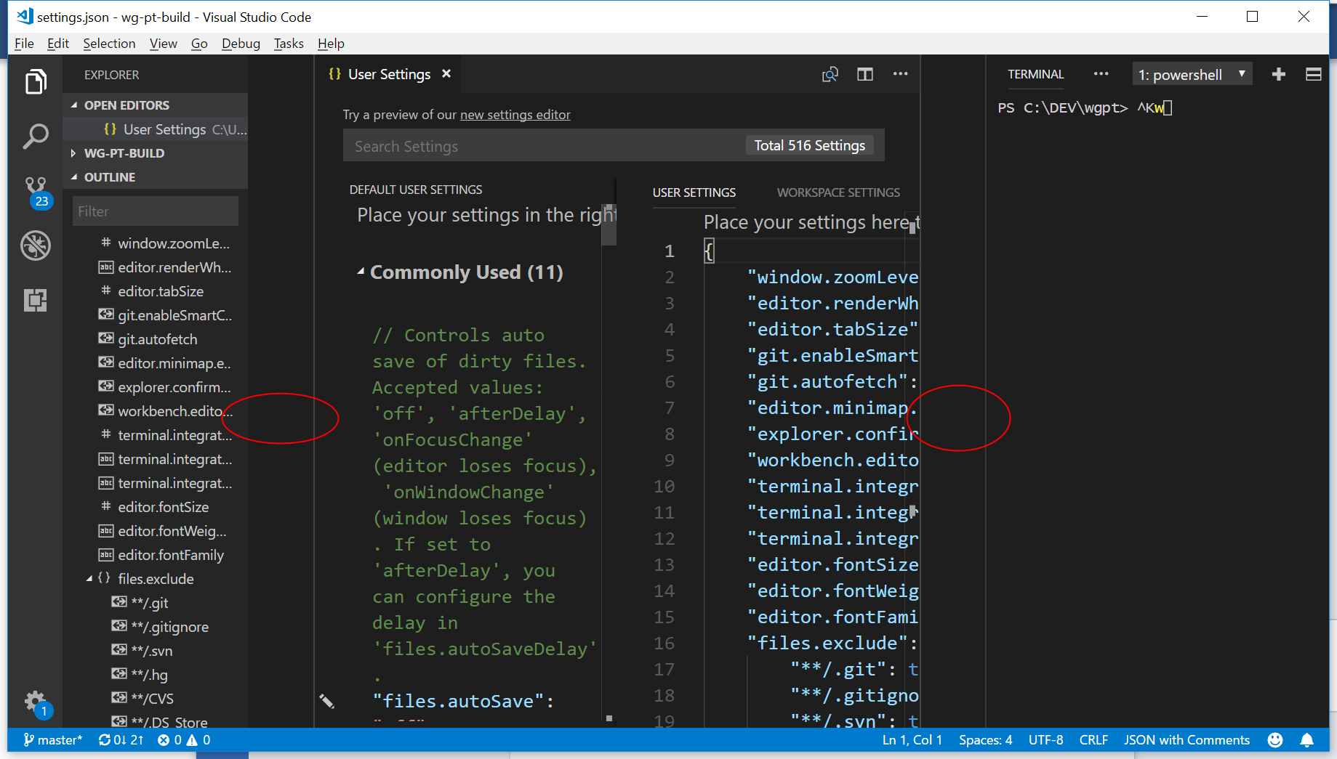The image size is (1337, 759).
Task: Select **/.gitignore outline item
Action: 161,627
